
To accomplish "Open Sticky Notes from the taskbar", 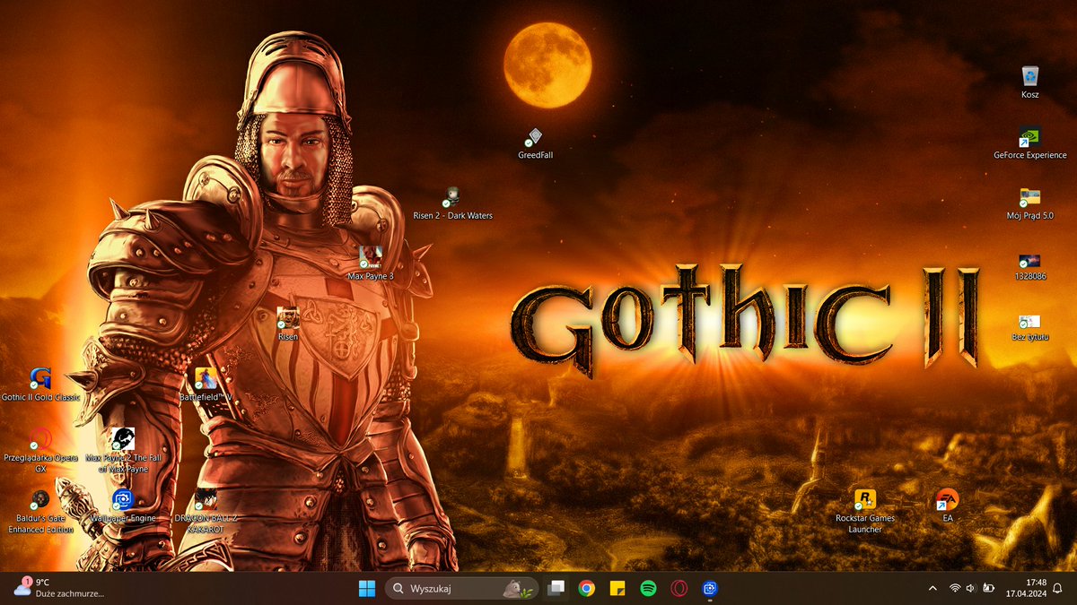I will 617,588.
